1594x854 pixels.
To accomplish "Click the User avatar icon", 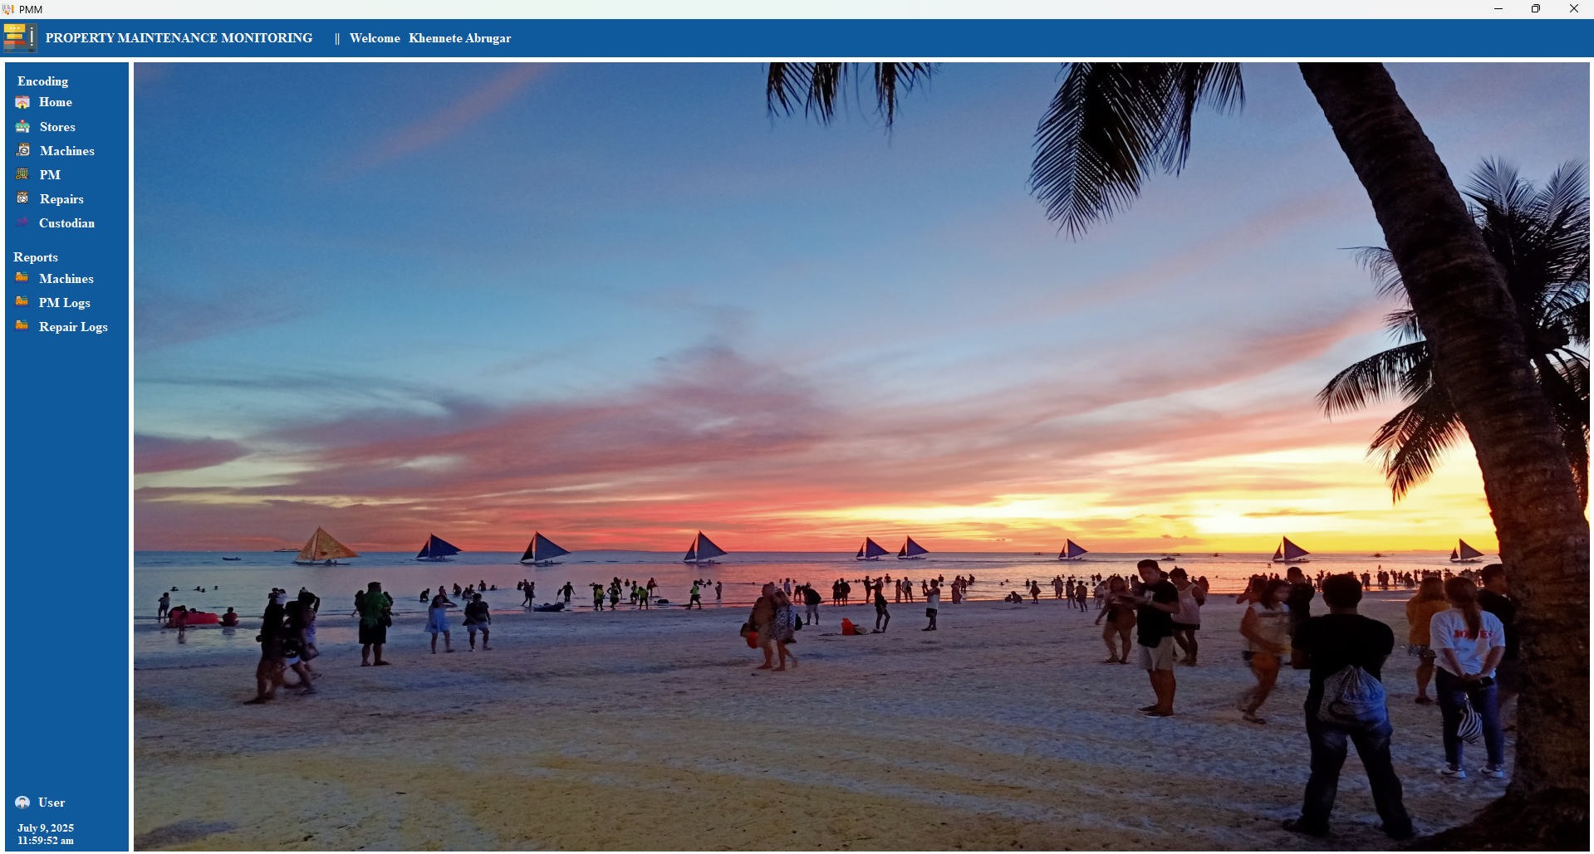I will [22, 803].
